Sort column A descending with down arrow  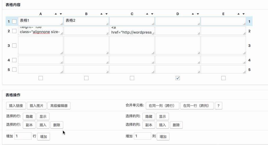pyautogui.click(x=61, y=14)
